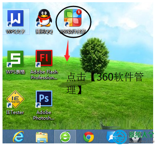The height and width of the screenshot is (145, 155).
Task: Click the Adobe Photosh... label text
Action: click(44, 115)
